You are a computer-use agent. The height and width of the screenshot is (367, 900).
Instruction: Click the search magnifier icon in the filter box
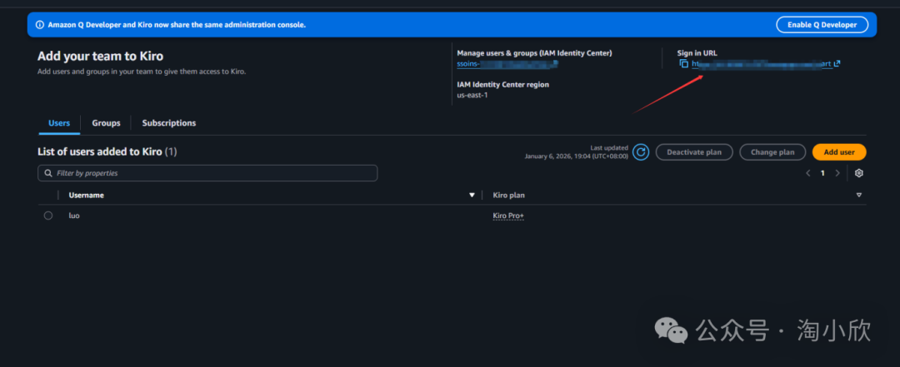(48, 173)
